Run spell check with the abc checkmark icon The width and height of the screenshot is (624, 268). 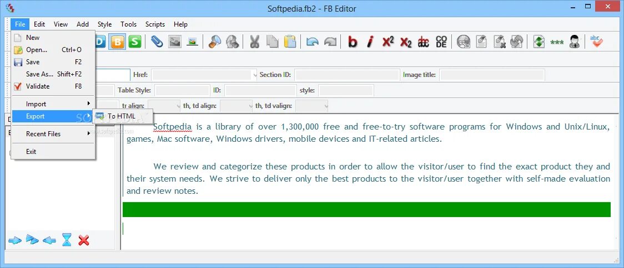(597, 42)
